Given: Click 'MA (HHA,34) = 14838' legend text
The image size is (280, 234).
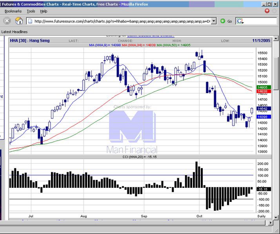Looking at the screenshot, I should [139, 45].
